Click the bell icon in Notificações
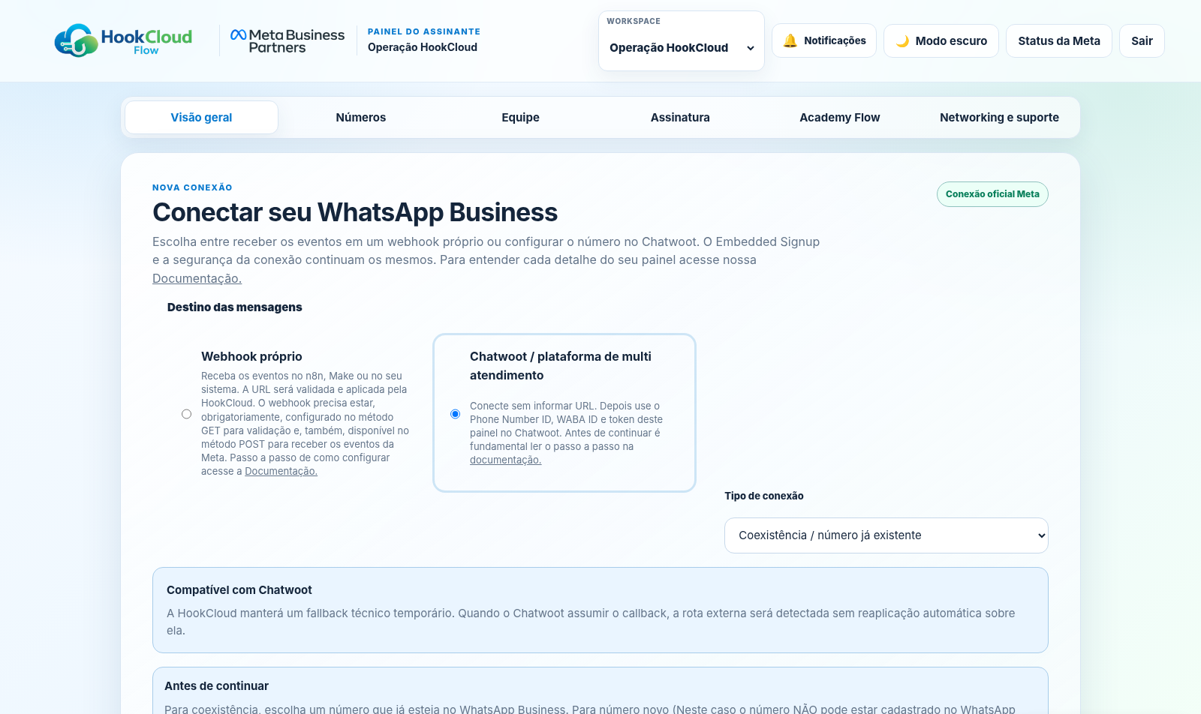The height and width of the screenshot is (714, 1201). [790, 40]
